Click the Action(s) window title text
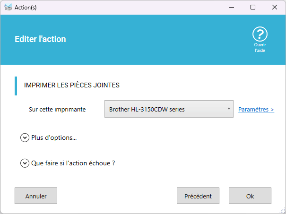 point(26,8)
